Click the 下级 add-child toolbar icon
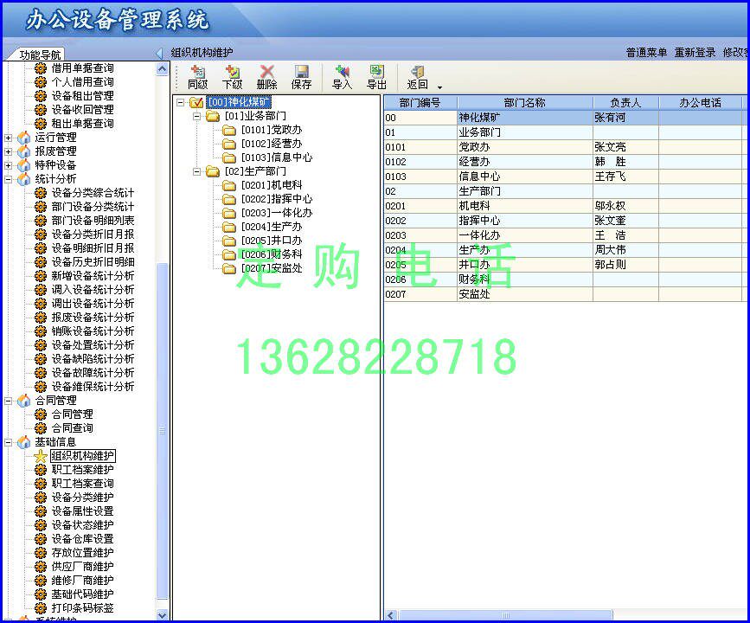 [x=233, y=73]
